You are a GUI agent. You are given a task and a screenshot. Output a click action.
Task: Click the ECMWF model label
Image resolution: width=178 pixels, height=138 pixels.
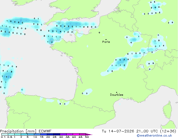tap(45, 131)
